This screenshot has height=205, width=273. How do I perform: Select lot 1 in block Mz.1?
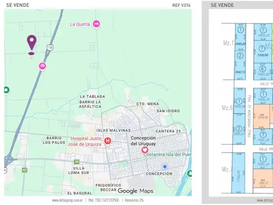241,36
